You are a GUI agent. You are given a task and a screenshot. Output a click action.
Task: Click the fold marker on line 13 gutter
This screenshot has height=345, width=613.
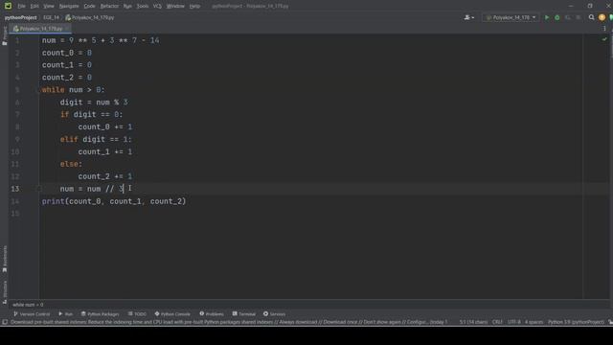point(39,189)
